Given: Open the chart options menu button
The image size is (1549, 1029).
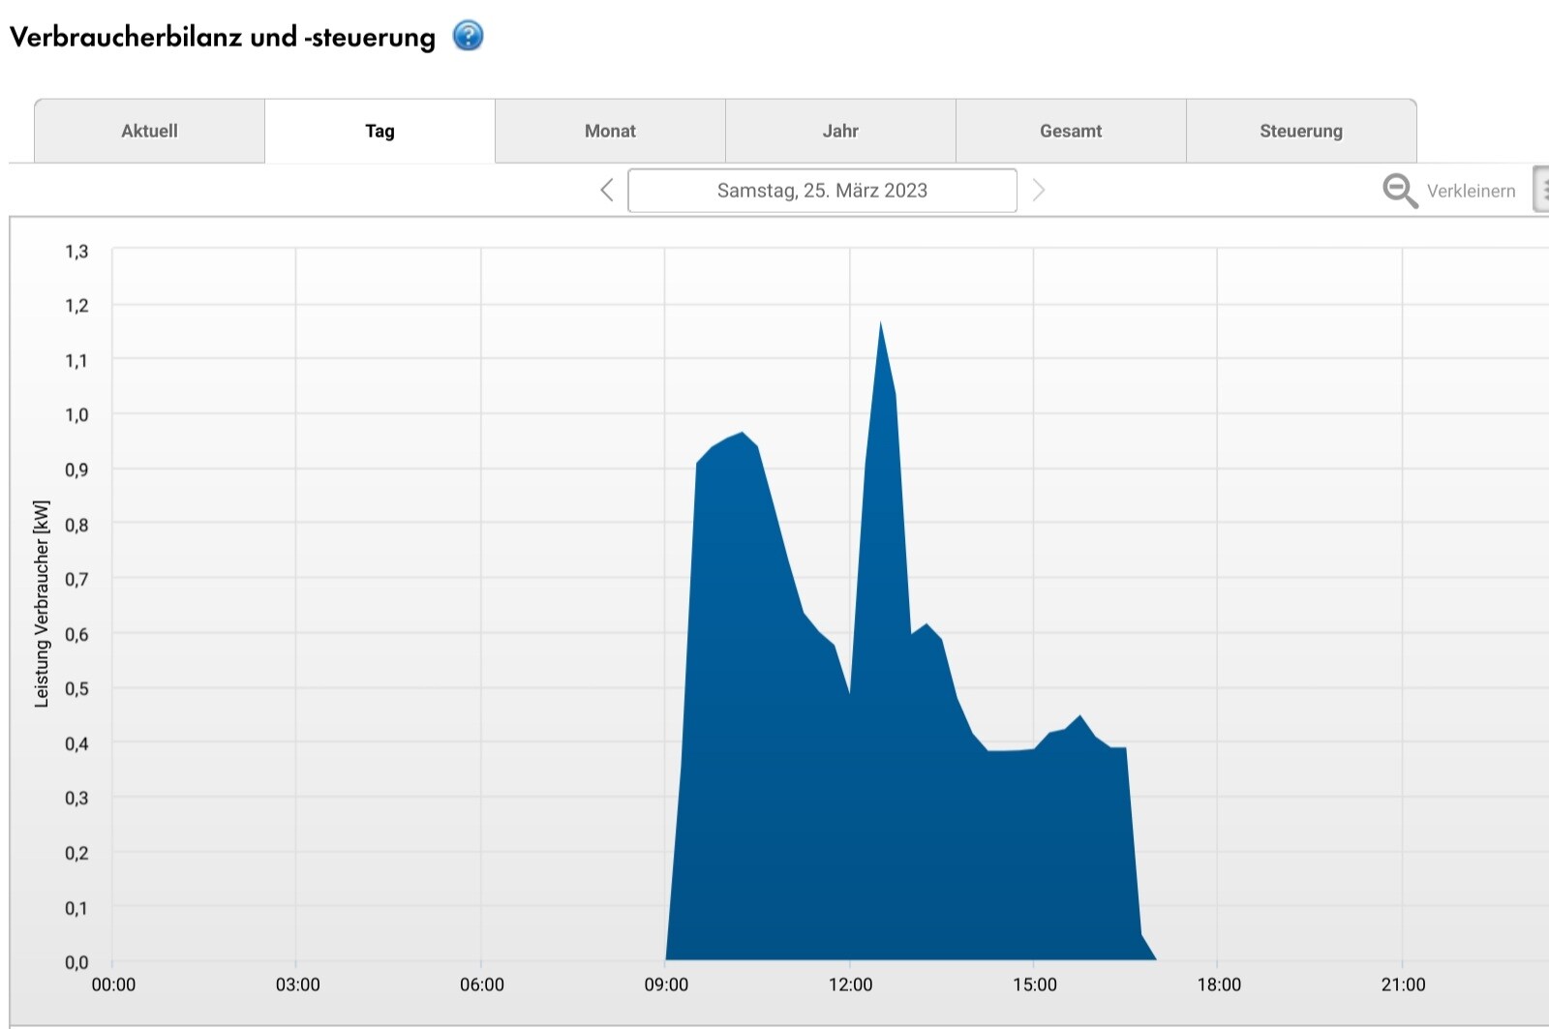Looking at the screenshot, I should coord(1541,190).
